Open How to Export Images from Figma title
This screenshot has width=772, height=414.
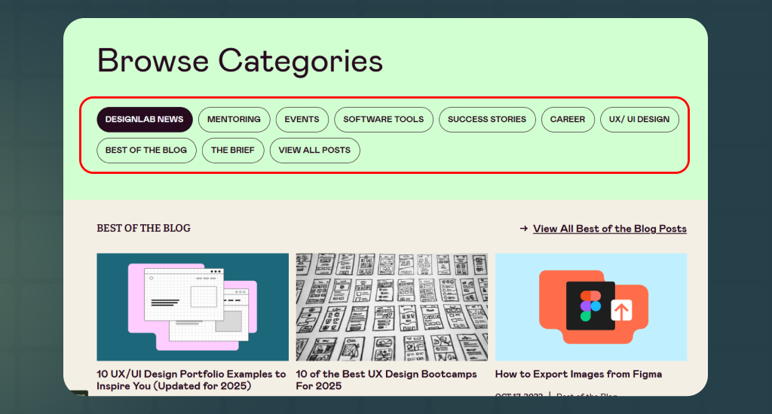(578, 374)
